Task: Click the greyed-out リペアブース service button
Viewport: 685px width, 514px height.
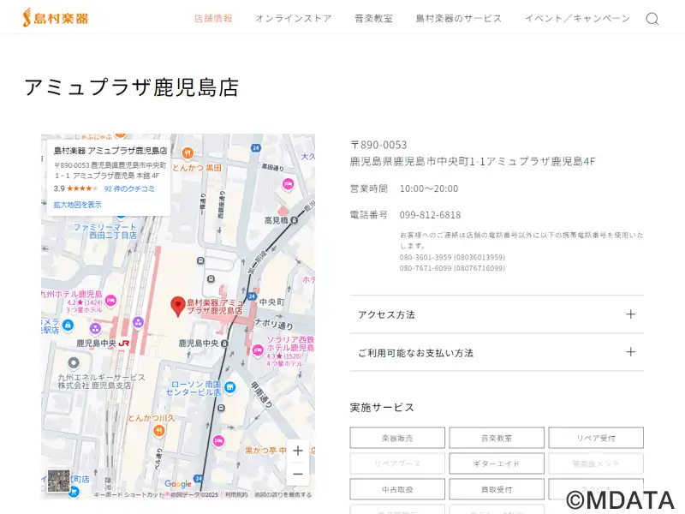Action: tap(397, 463)
